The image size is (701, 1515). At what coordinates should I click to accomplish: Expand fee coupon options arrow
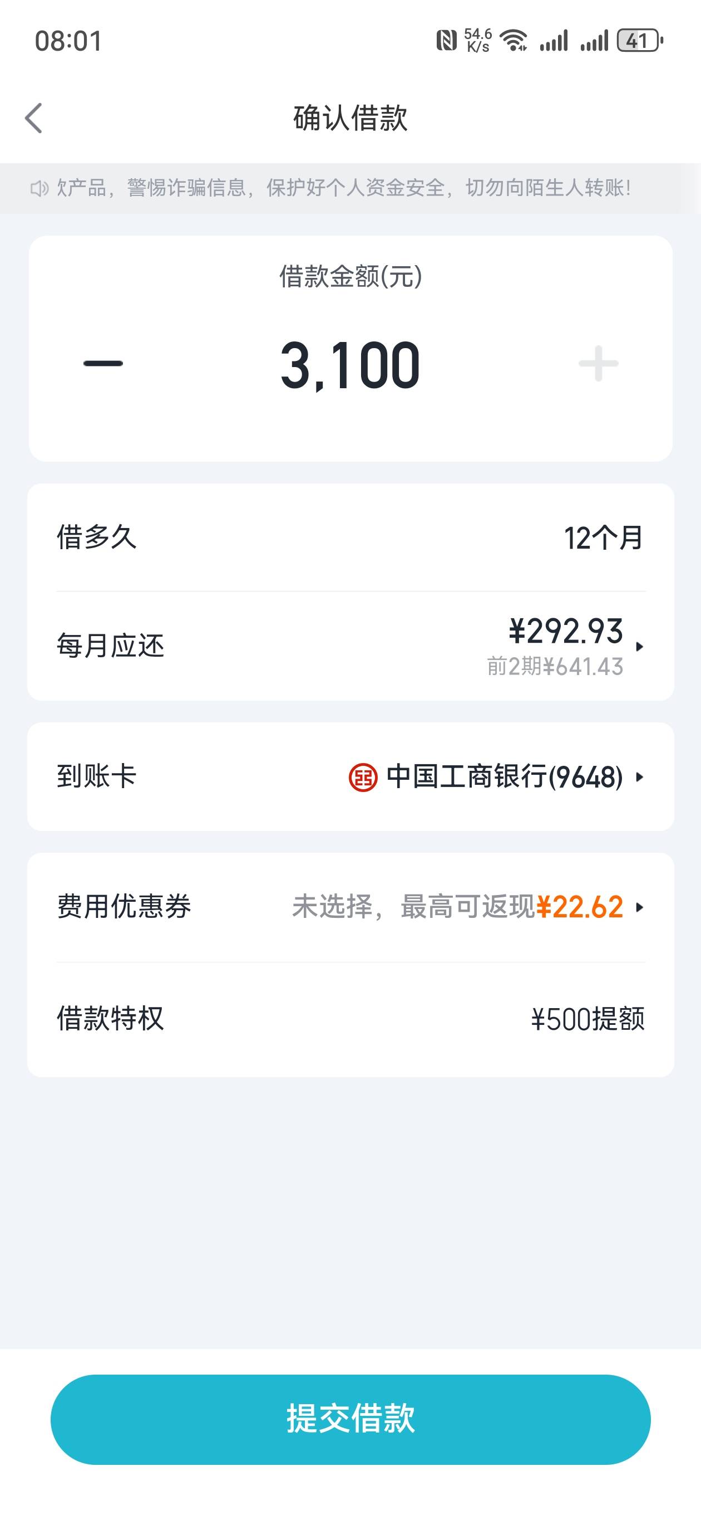pos(639,907)
